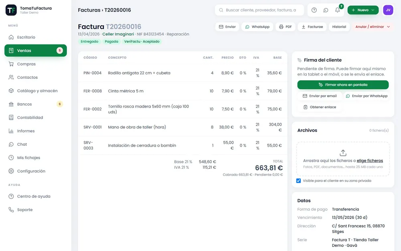Click the Pagada status tag
The height and width of the screenshot is (251, 401).
(x=111, y=41)
